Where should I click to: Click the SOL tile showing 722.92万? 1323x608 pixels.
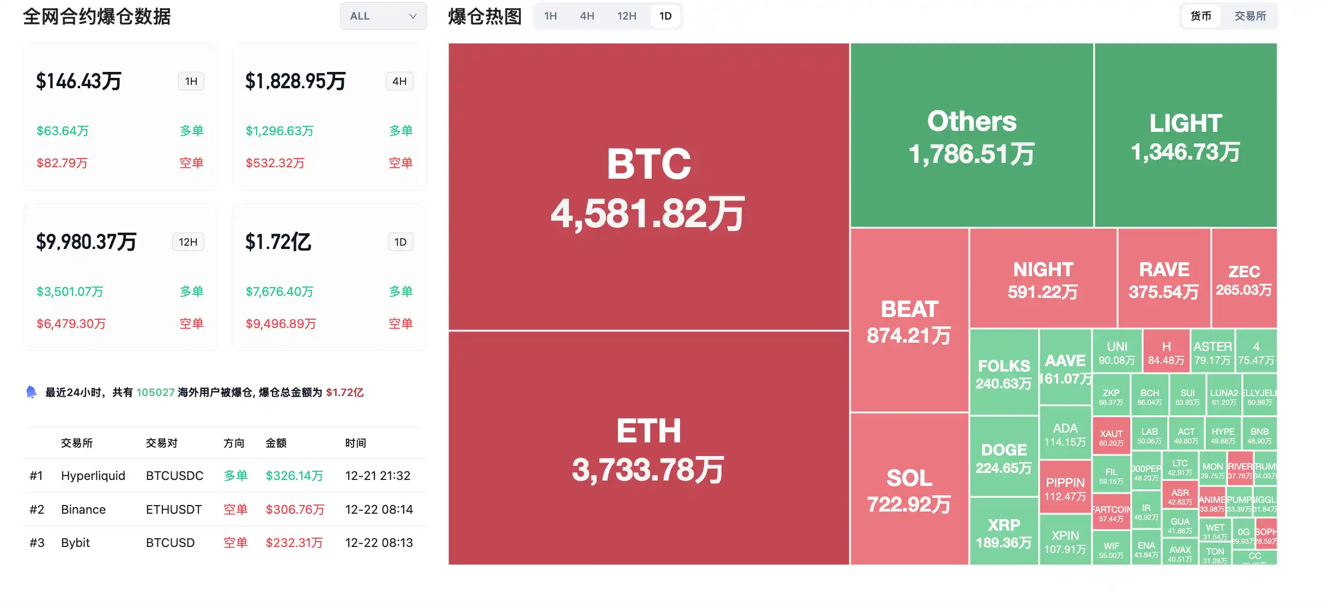point(908,490)
